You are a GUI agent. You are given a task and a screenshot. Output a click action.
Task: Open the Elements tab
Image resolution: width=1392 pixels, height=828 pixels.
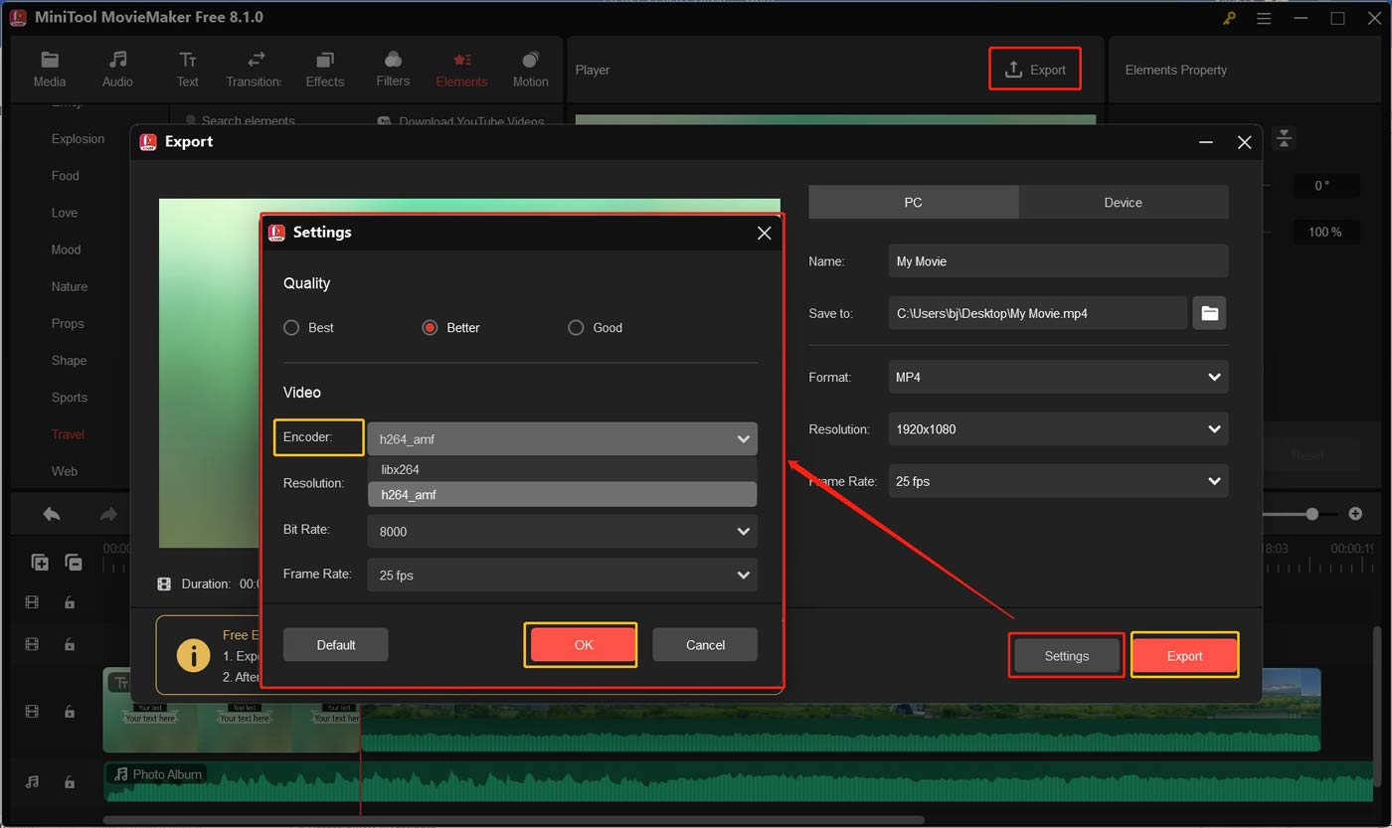[x=461, y=70]
